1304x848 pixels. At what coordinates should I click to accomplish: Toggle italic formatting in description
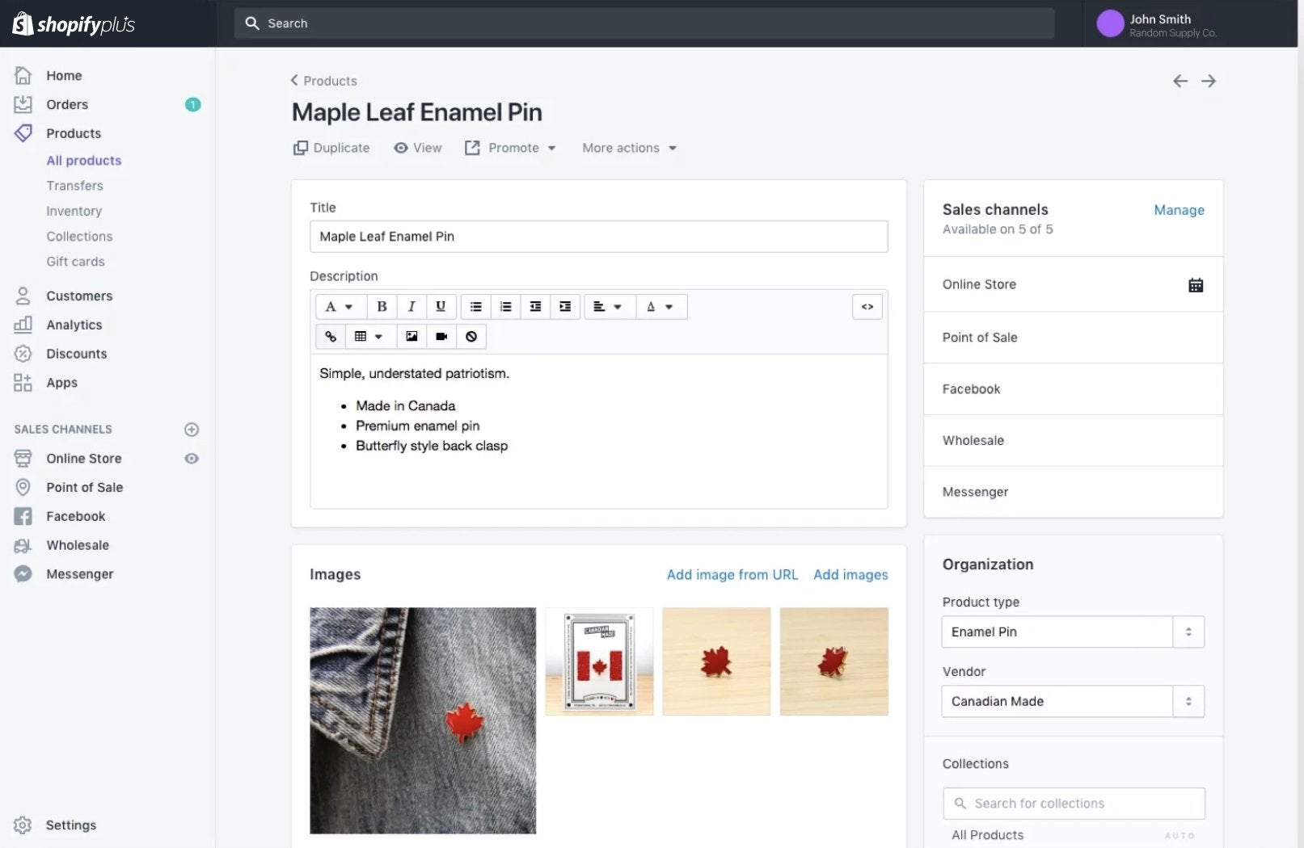411,307
